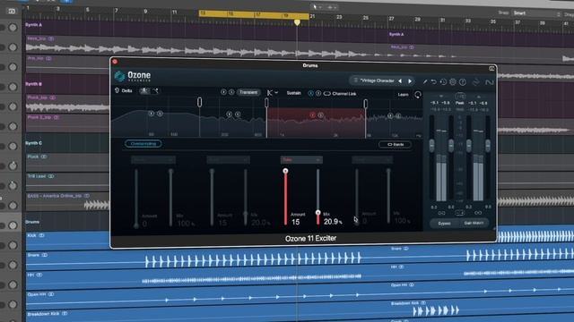Click the pencil edit icon in Ozone header
574x322 pixels.
pyautogui.click(x=425, y=81)
